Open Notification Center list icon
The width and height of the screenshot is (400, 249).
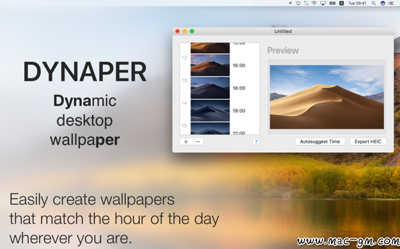click(391, 3)
